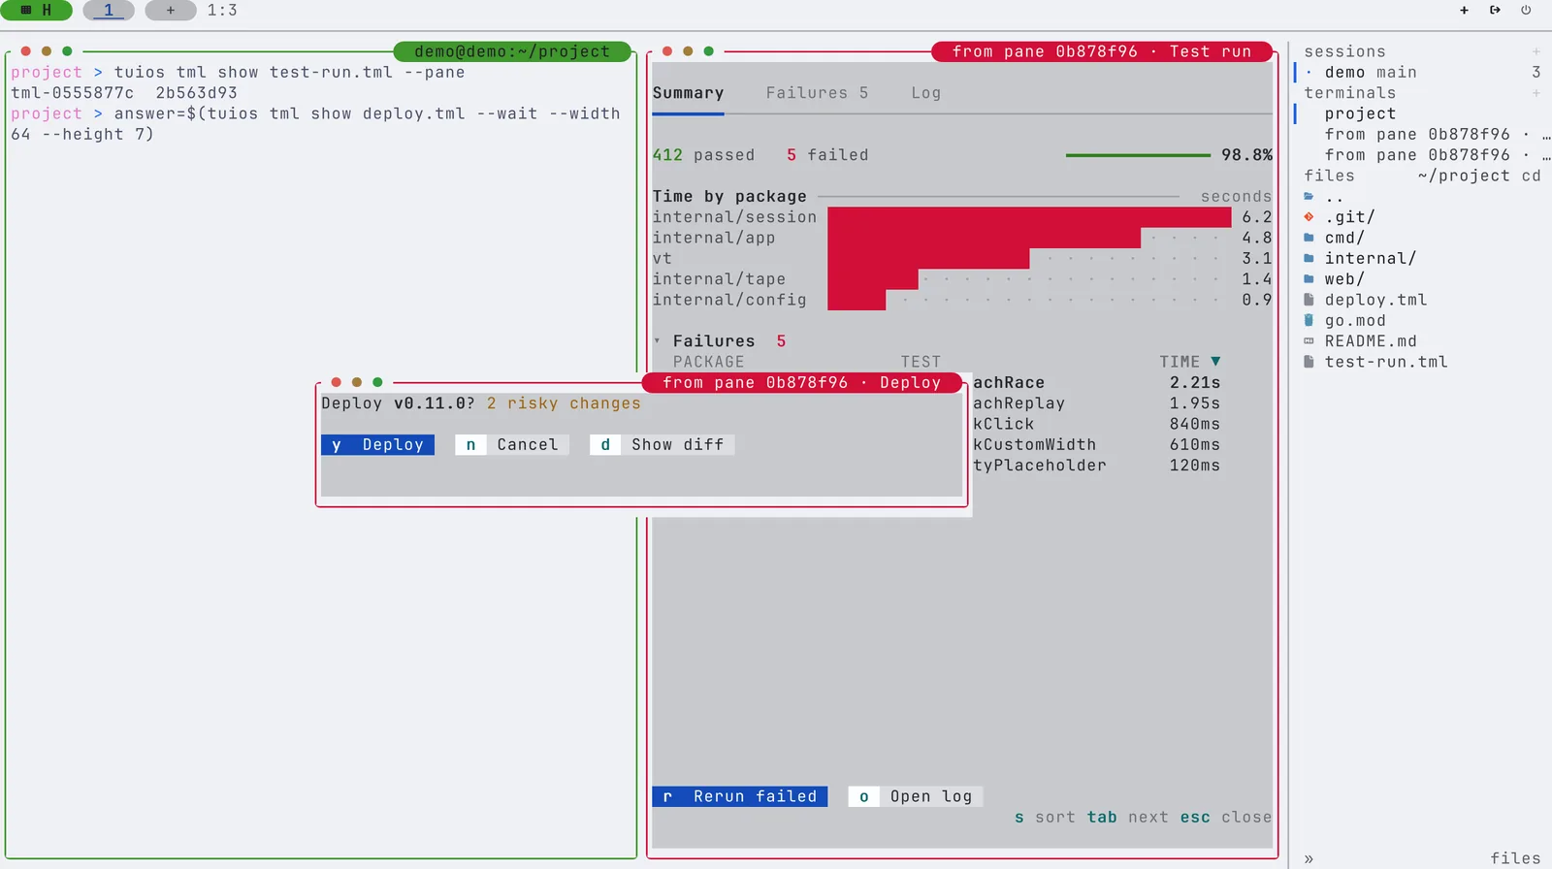1552x869 pixels.
Task: Click the web folder icon
Action: click(1309, 279)
